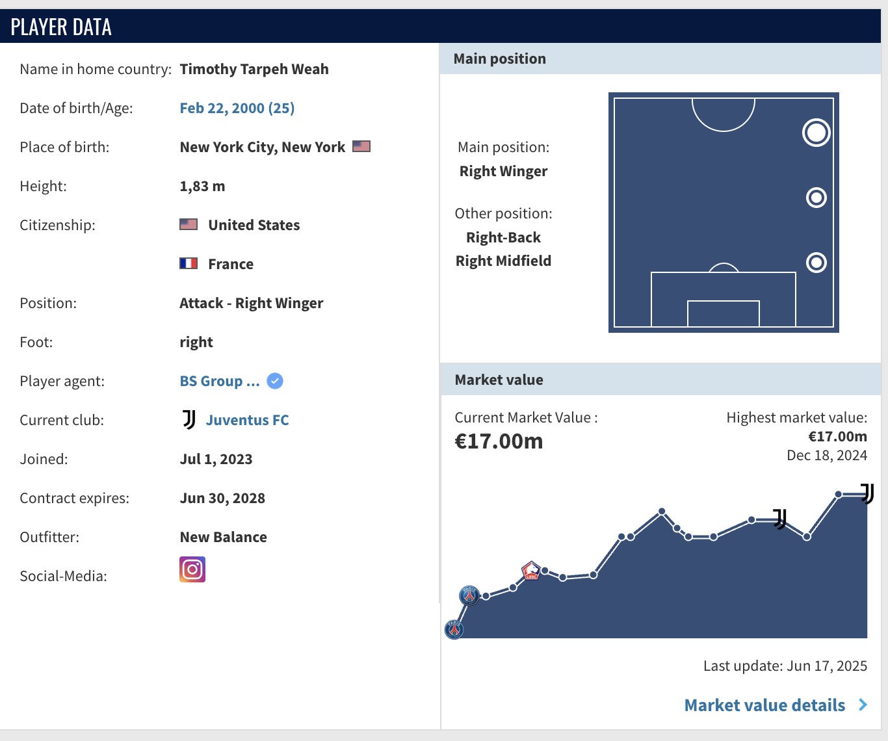The height and width of the screenshot is (741, 888).
Task: Click the France flag icon
Action: coord(189,263)
